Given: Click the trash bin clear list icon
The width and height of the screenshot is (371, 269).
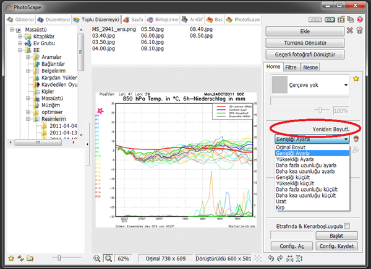Looking at the screenshot, I should tap(360, 31).
